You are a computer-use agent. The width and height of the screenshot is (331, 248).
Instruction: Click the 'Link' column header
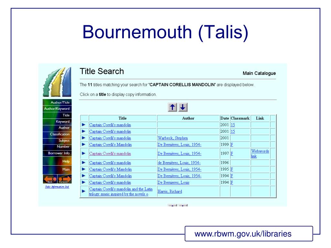[x=260, y=118]
